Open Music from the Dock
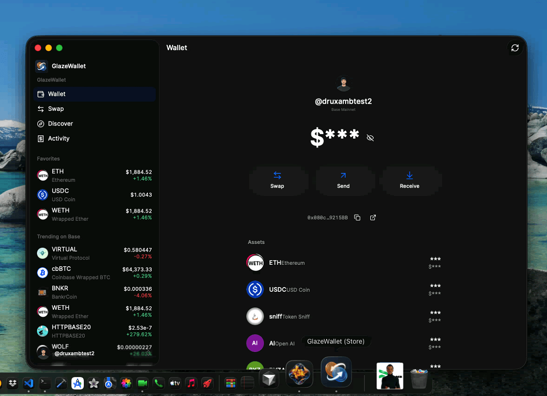 point(191,384)
